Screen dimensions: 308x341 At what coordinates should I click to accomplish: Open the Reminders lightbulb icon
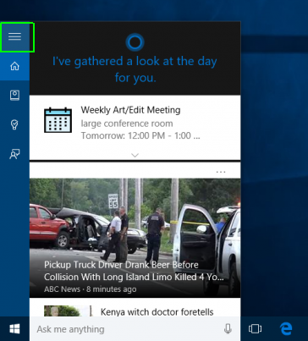coord(14,124)
